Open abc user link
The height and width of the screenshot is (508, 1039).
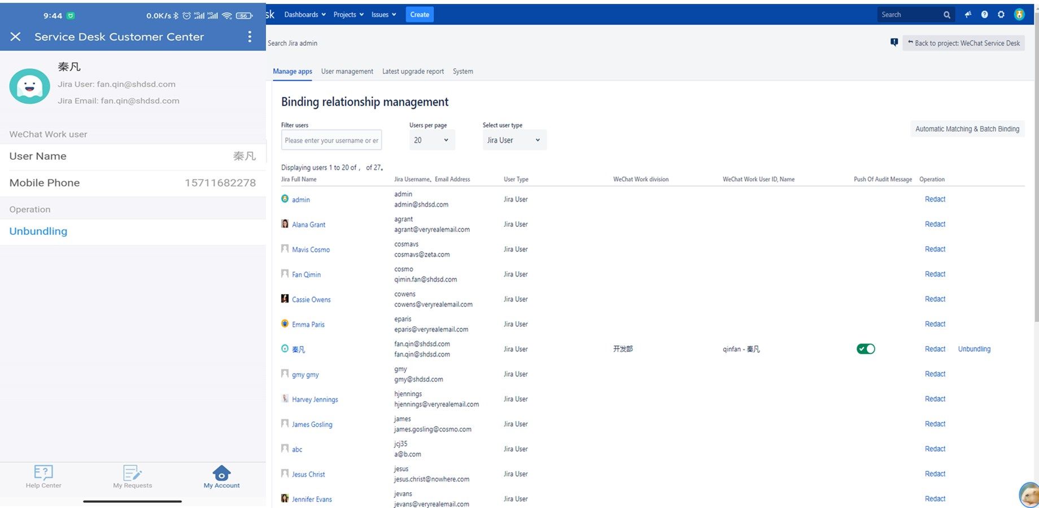click(x=297, y=449)
